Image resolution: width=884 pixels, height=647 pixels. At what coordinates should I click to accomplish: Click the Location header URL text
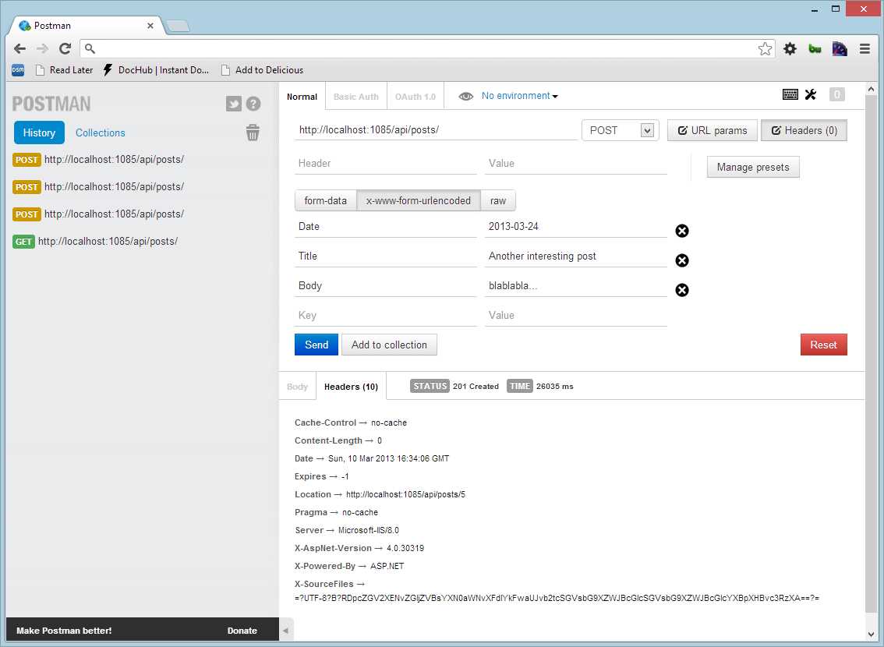click(405, 494)
